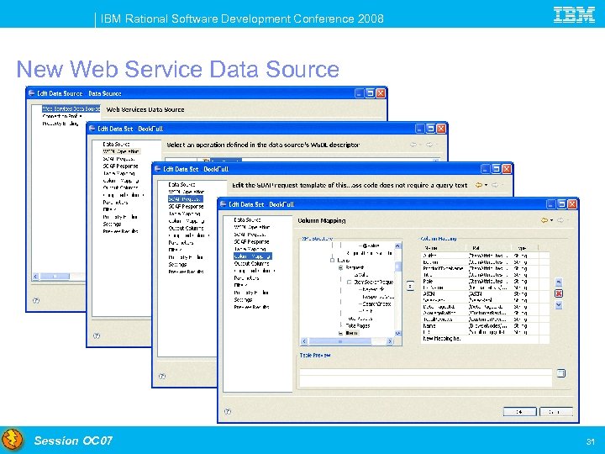Select Table Mapping in Column Mapping window list
The width and height of the screenshot is (605, 454).
(250, 249)
